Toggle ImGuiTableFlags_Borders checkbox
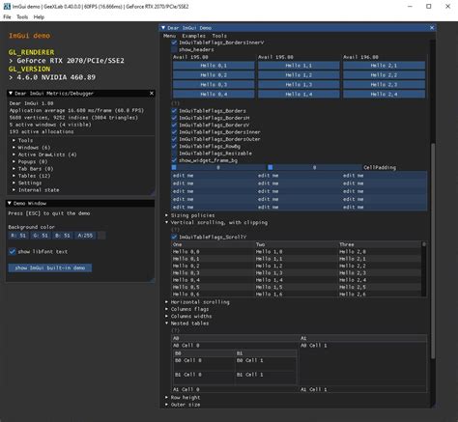This screenshot has height=422, width=458. click(174, 111)
